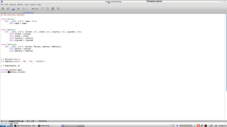The image size is (227, 127).
Task: Open the taskbar start menu button
Action: (3, 126)
